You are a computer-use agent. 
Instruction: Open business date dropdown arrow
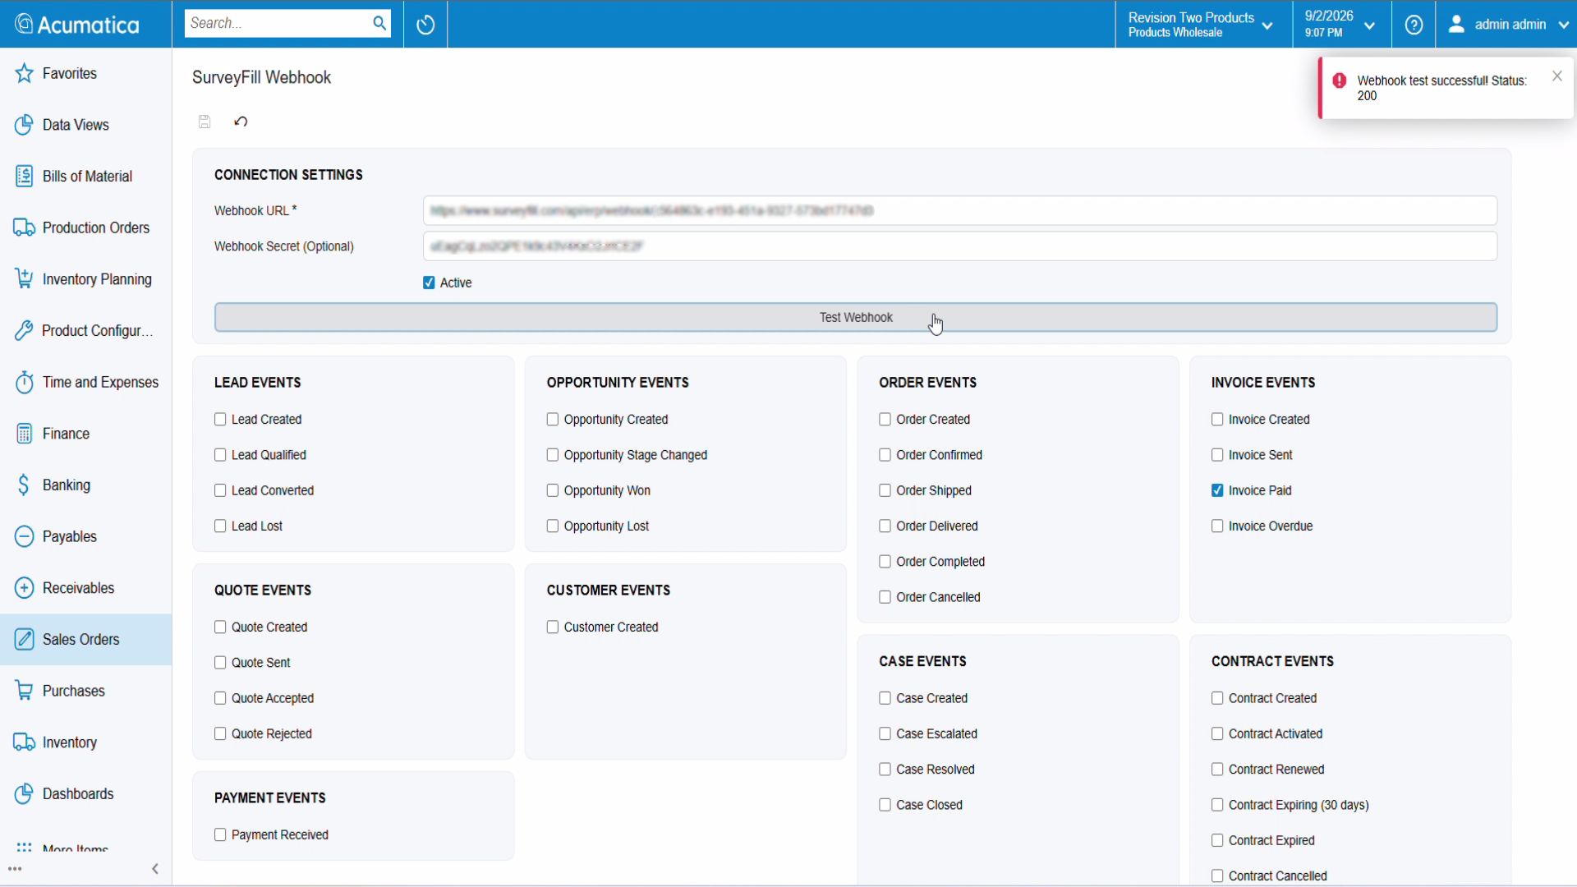click(1369, 25)
